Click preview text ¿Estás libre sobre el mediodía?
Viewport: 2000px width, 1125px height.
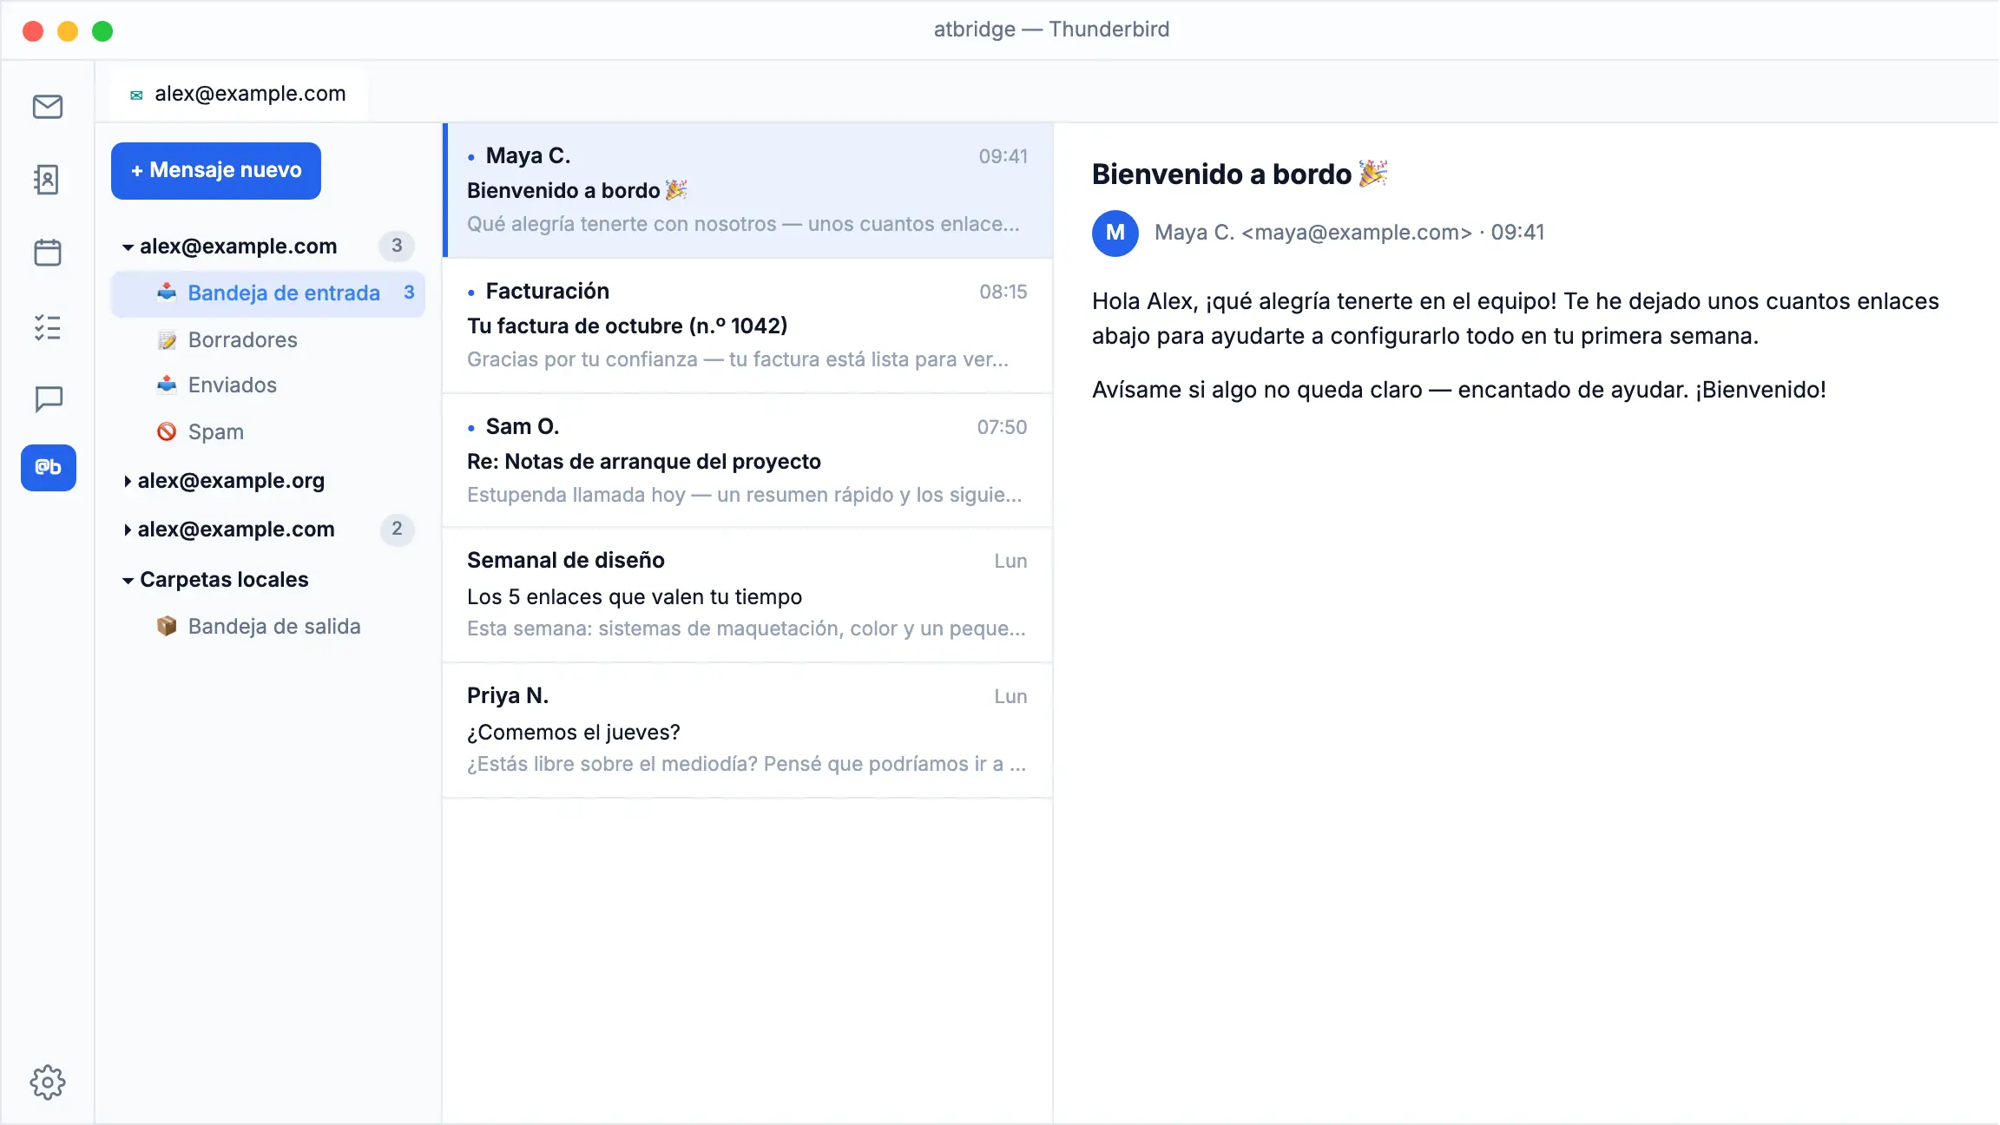point(747,764)
